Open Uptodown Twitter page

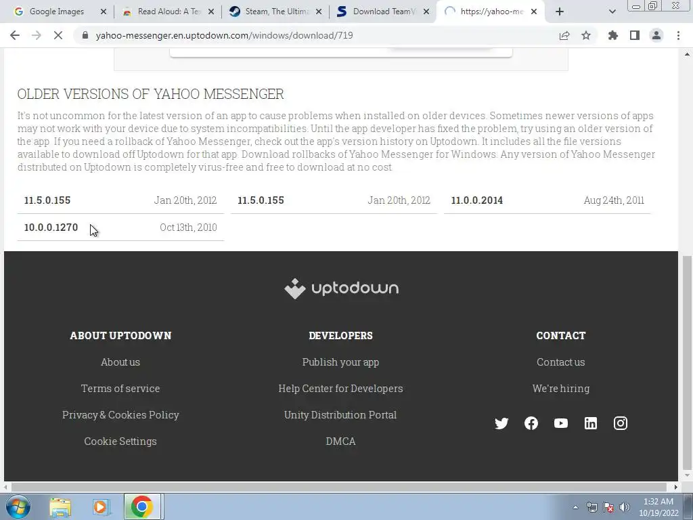click(x=501, y=423)
